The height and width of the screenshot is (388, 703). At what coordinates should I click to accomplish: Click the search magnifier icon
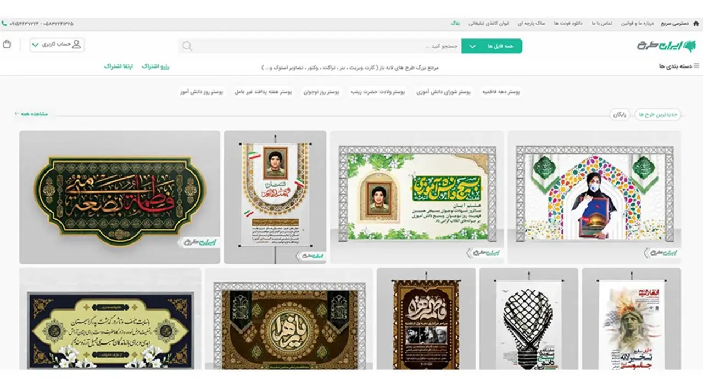coord(187,46)
